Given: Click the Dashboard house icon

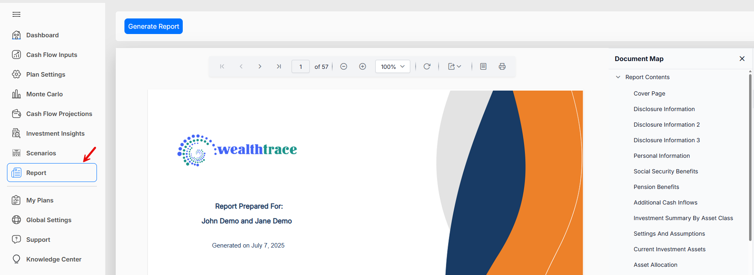Looking at the screenshot, I should click(16, 35).
